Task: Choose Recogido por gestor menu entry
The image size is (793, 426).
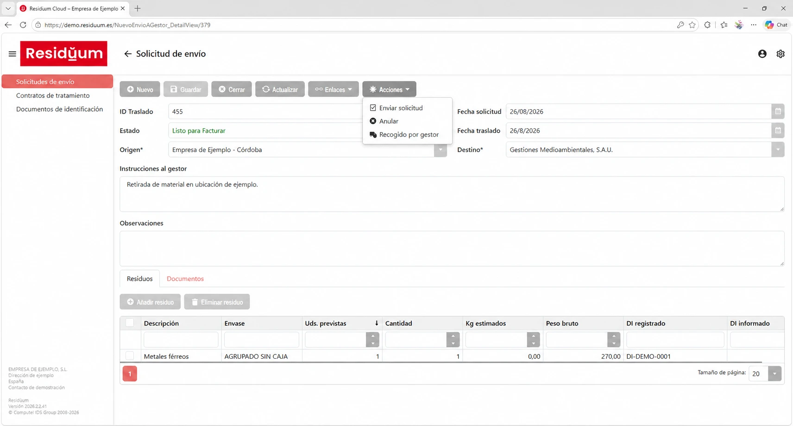Action: pyautogui.click(x=409, y=134)
